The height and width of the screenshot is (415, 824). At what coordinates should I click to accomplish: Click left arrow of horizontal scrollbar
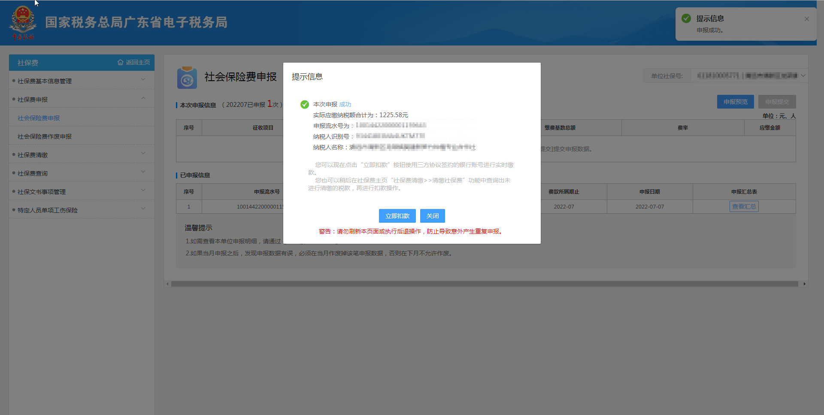pyautogui.click(x=167, y=284)
